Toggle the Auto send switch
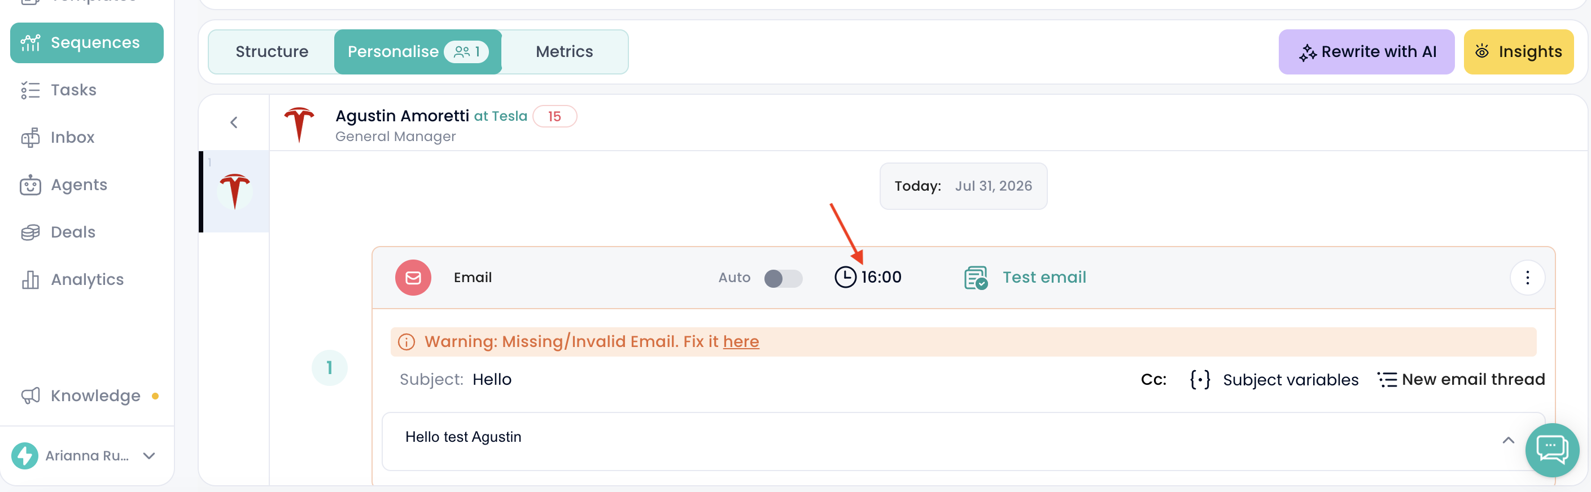 click(783, 278)
